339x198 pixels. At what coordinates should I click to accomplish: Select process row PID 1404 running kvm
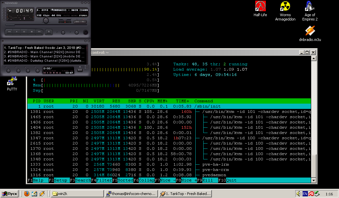coord(169,128)
